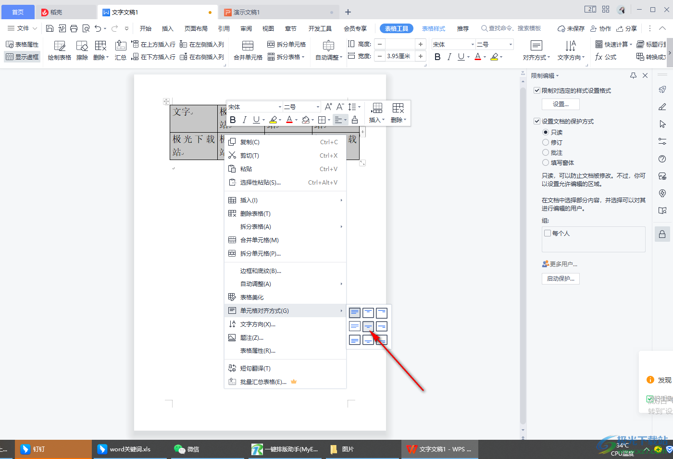The width and height of the screenshot is (673, 459).
Task: Open the ribbon font size dropdown 二号
Action: pos(511,44)
